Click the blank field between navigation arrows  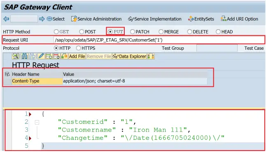pyautogui.click(x=24, y=19)
